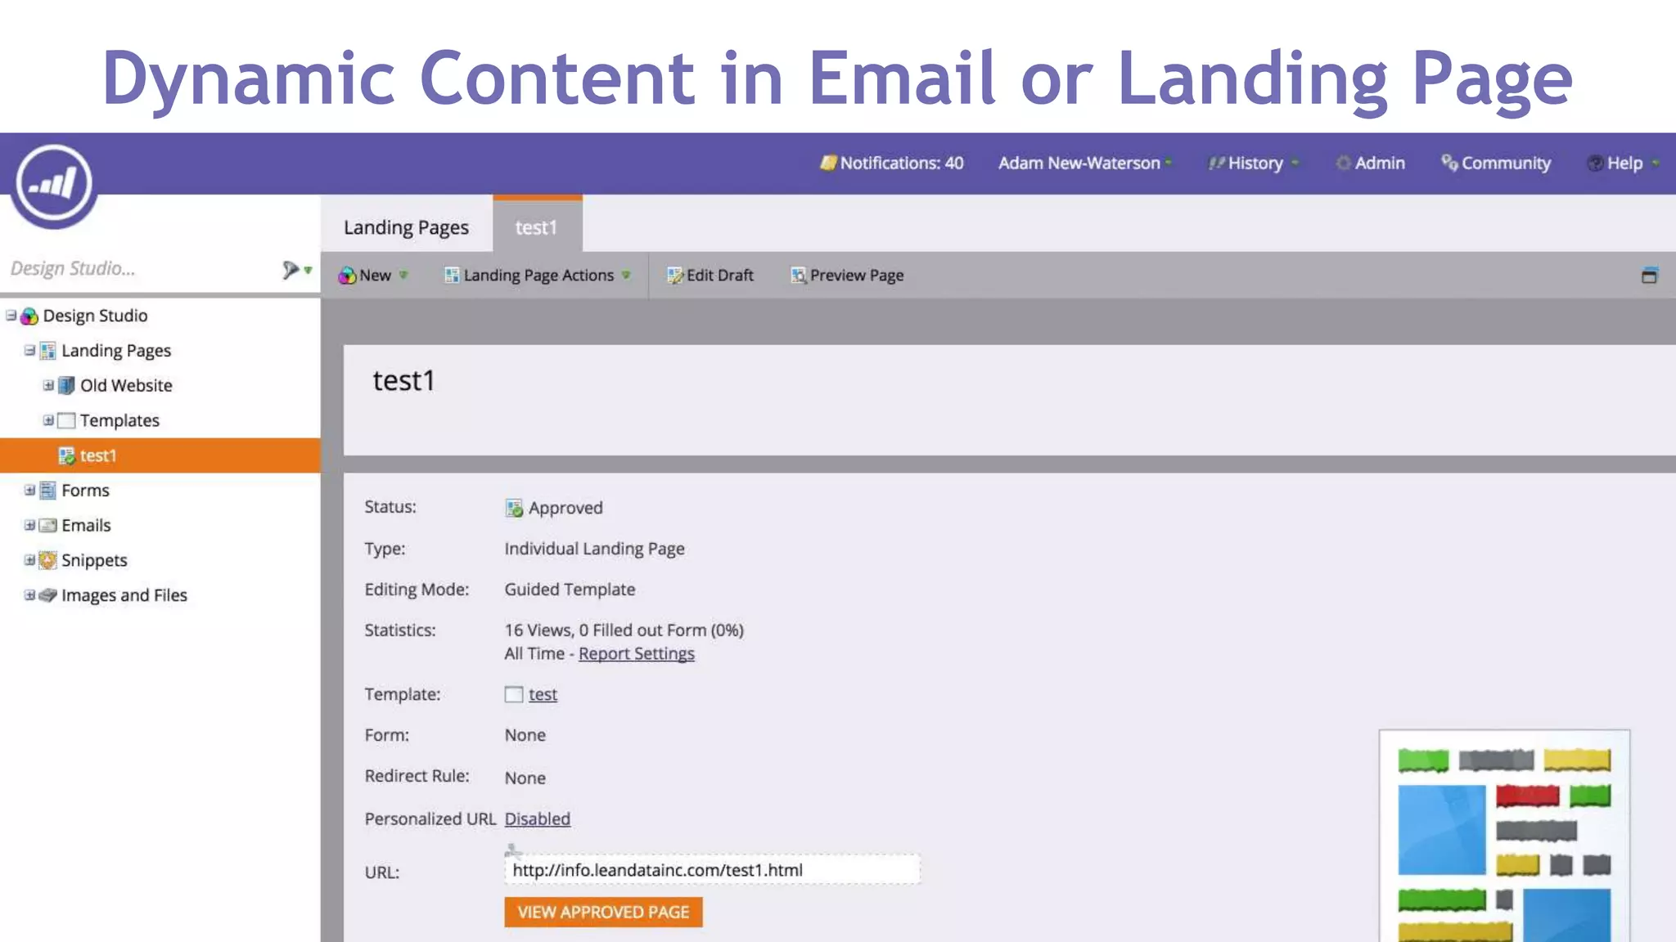Image resolution: width=1676 pixels, height=942 pixels.
Task: Expand the Old Website folder
Action: click(48, 385)
